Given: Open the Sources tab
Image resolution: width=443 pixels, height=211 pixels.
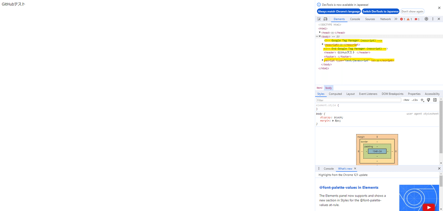Looking at the screenshot, I should pos(370,19).
